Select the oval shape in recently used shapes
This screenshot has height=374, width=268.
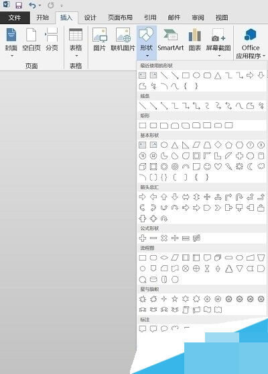[196, 76]
